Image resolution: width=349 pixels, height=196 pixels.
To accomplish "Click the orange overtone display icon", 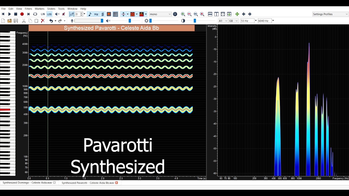I will click(x=109, y=14).
